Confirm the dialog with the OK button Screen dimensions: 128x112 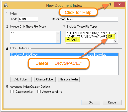(91, 102)
